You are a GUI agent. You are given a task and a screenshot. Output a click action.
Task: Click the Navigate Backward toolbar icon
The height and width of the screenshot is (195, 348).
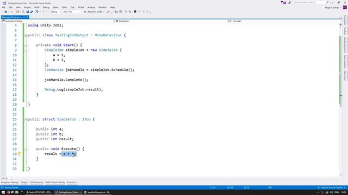point(6,12)
